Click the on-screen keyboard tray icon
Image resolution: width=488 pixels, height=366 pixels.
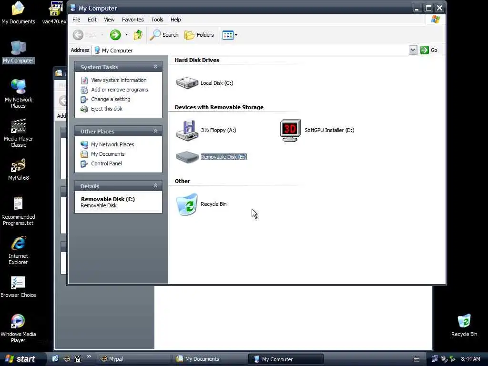[x=417, y=359]
